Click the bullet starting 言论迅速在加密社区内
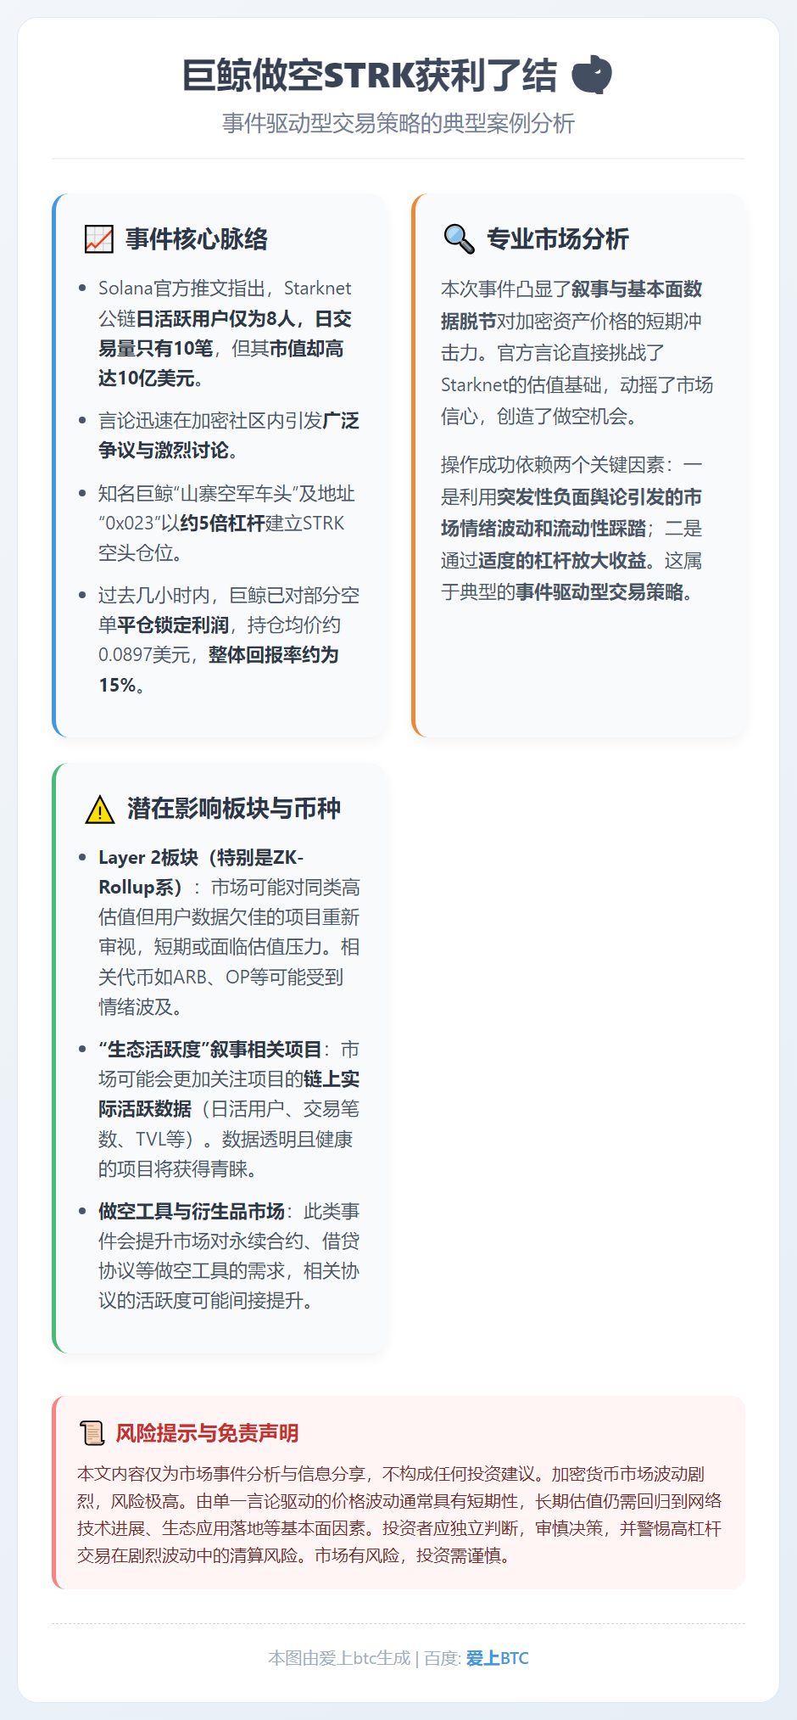 pyautogui.click(x=229, y=435)
